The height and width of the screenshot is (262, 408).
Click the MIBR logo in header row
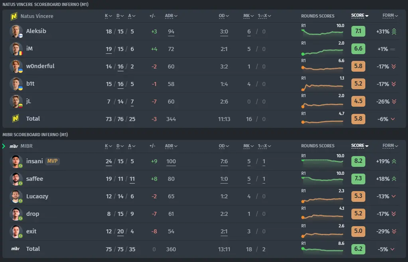pyautogui.click(x=14, y=146)
